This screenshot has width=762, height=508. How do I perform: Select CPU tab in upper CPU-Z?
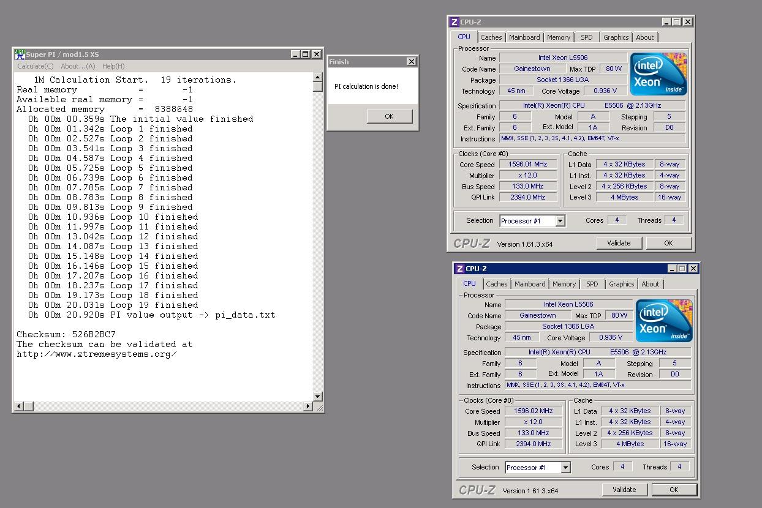(464, 37)
